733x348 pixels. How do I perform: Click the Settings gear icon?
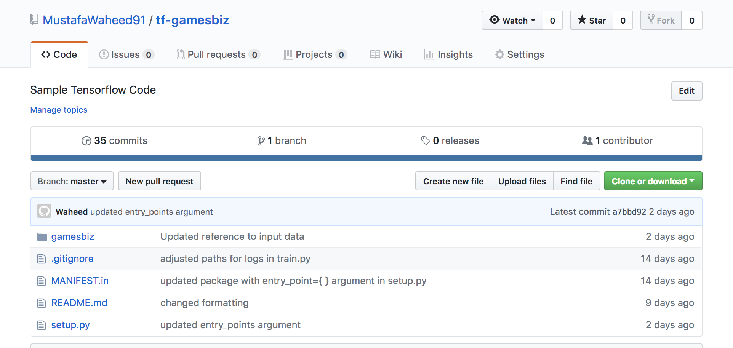[x=500, y=54]
